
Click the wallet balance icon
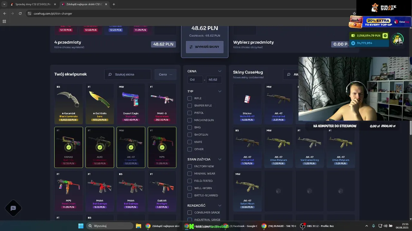(x=353, y=36)
